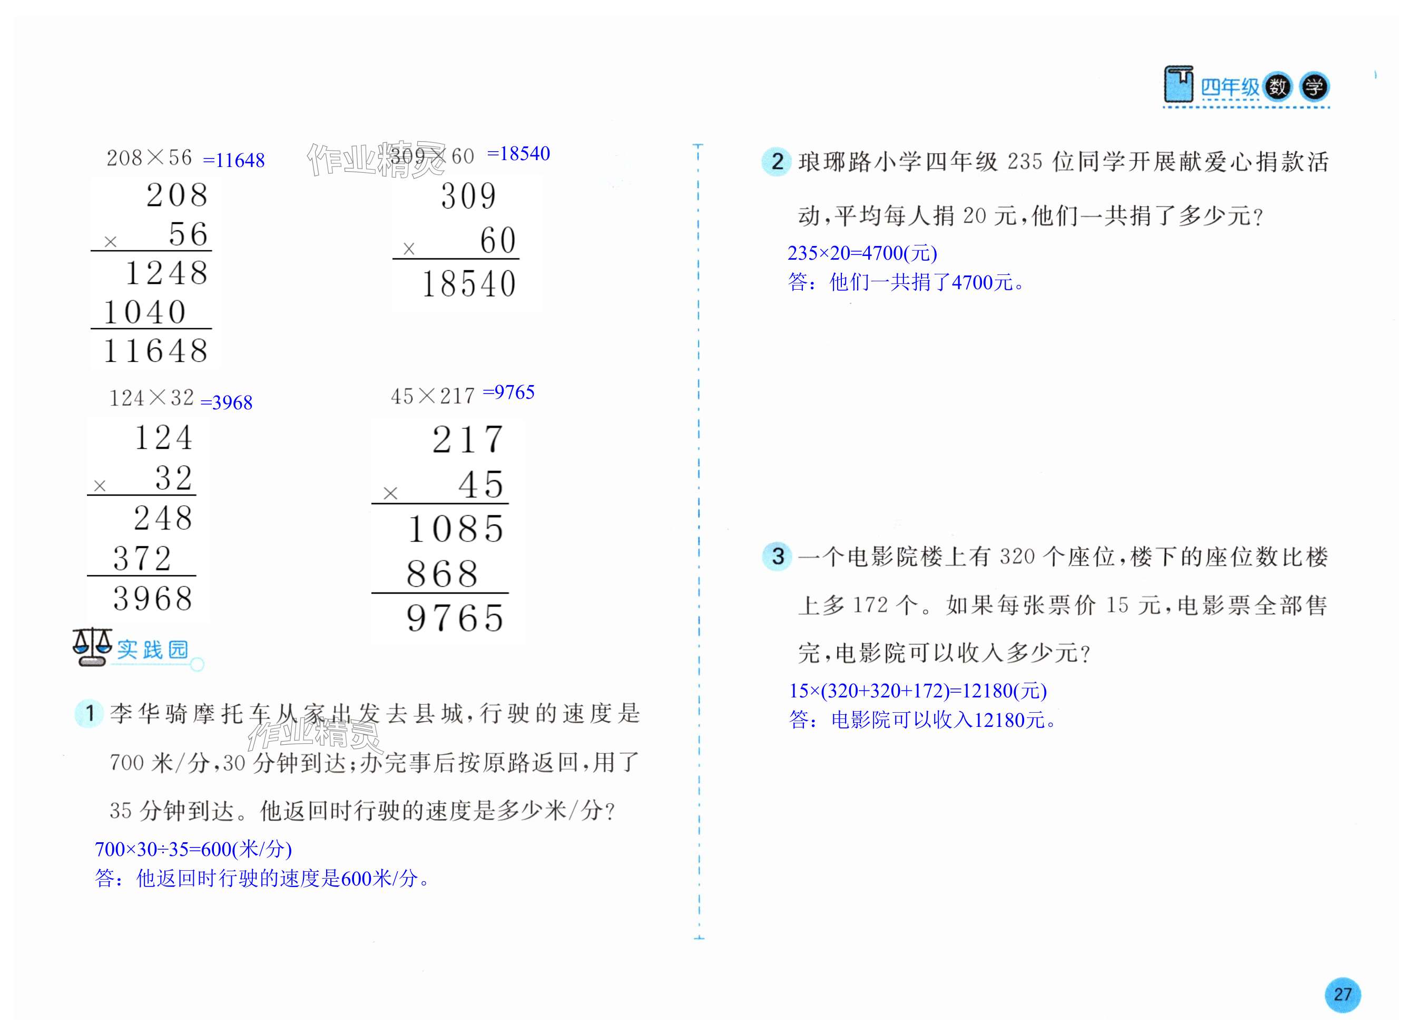Click the 作业精灵 watermark near 309×60
Viewport: 1414px width, 1034px height.
point(375,160)
